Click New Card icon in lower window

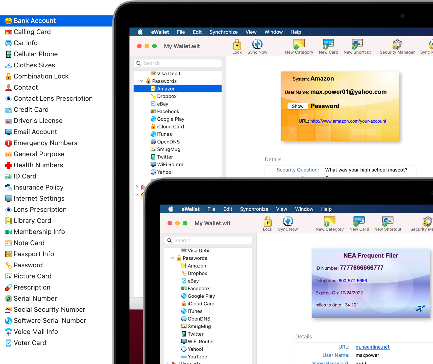pos(359,222)
